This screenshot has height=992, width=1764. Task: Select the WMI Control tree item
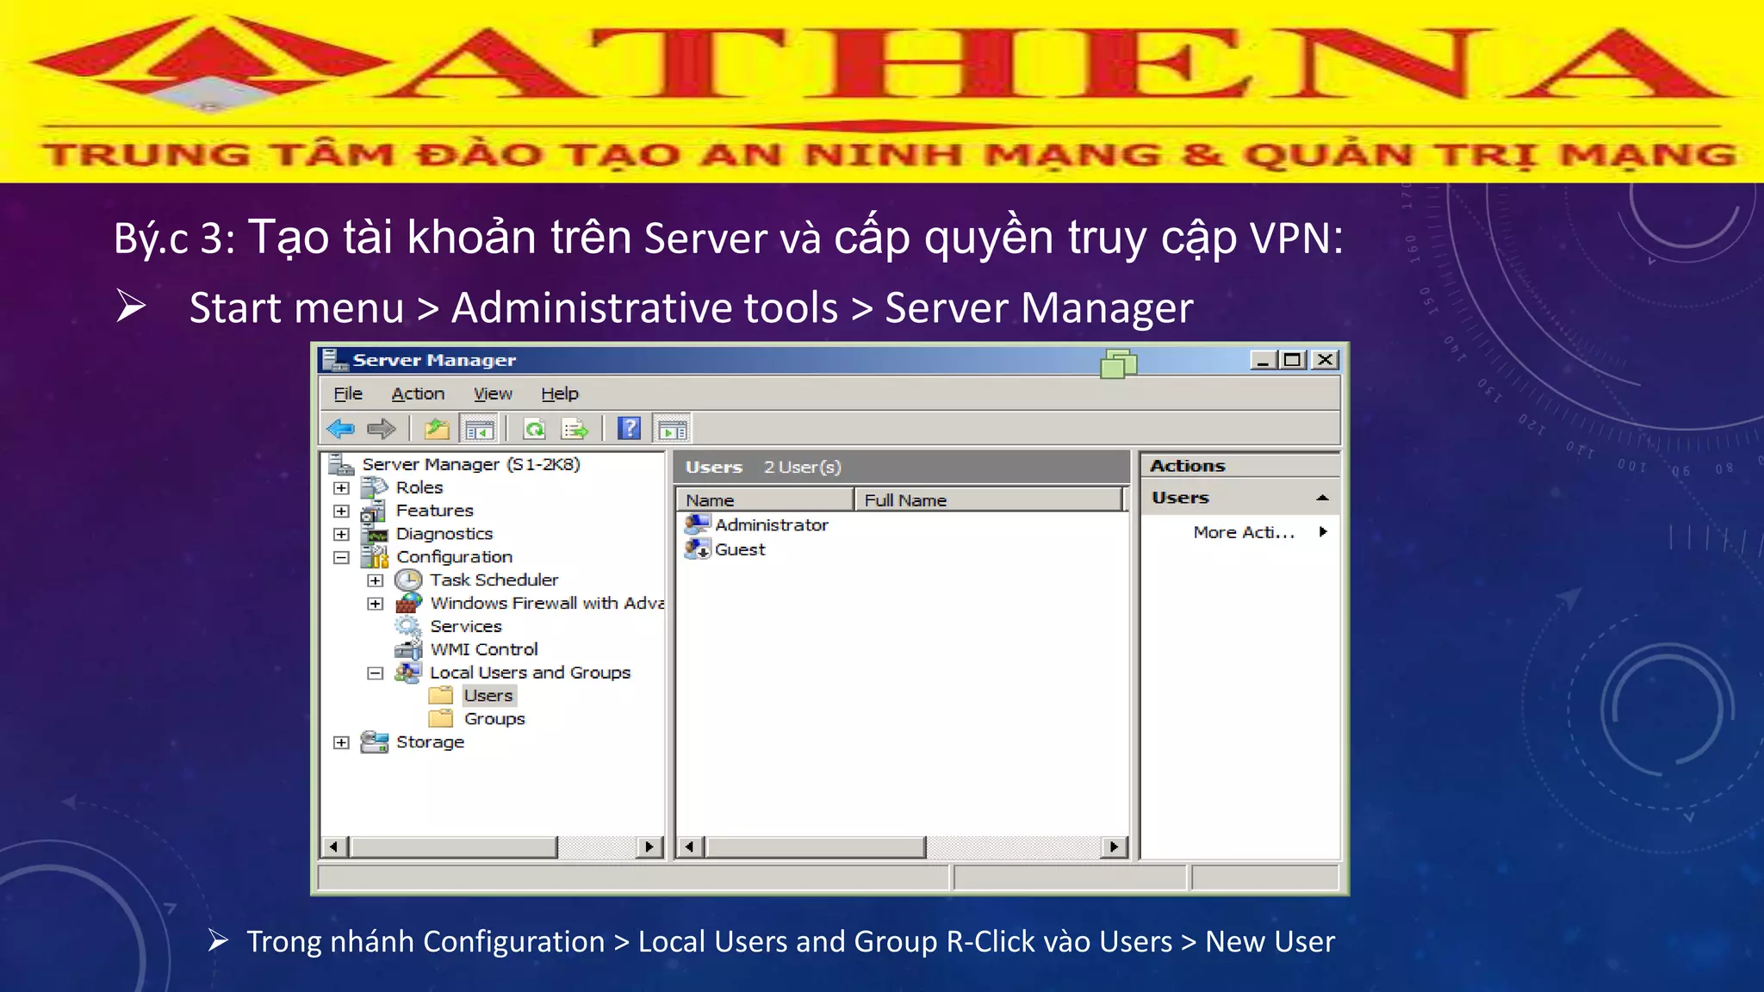point(484,649)
